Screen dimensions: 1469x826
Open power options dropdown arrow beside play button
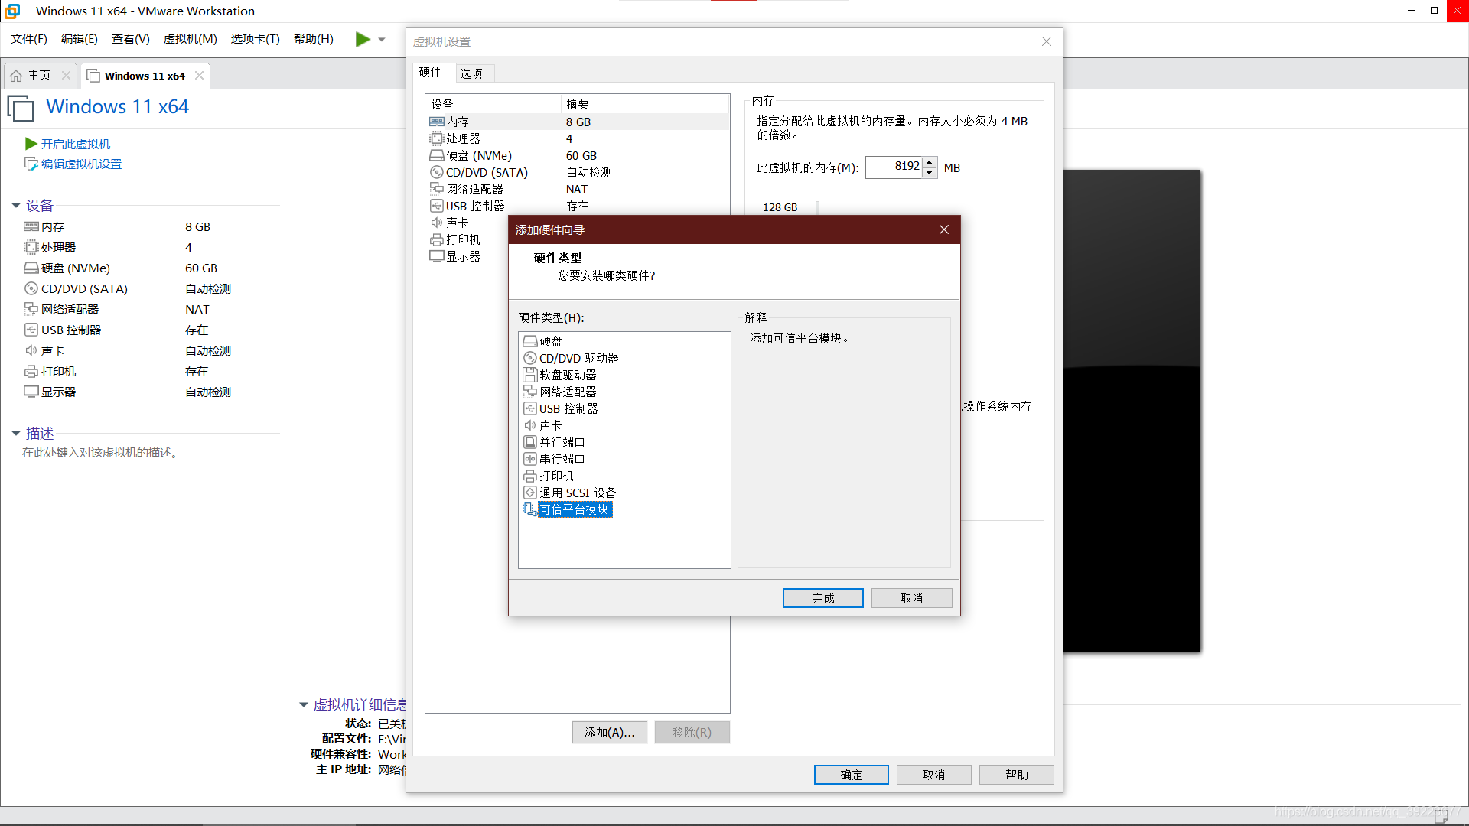382,40
